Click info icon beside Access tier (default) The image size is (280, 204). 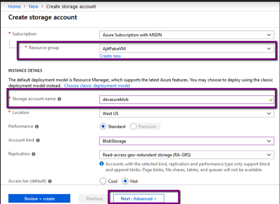coord(50,181)
